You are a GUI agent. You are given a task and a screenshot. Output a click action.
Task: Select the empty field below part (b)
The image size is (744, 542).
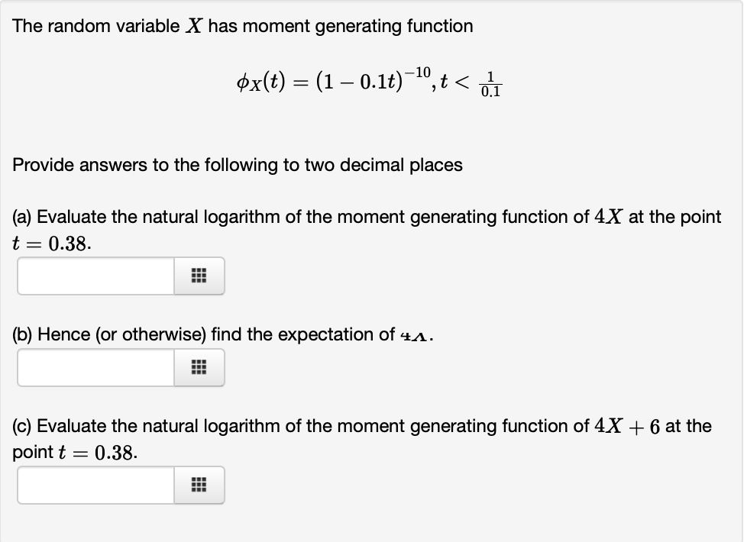click(95, 367)
